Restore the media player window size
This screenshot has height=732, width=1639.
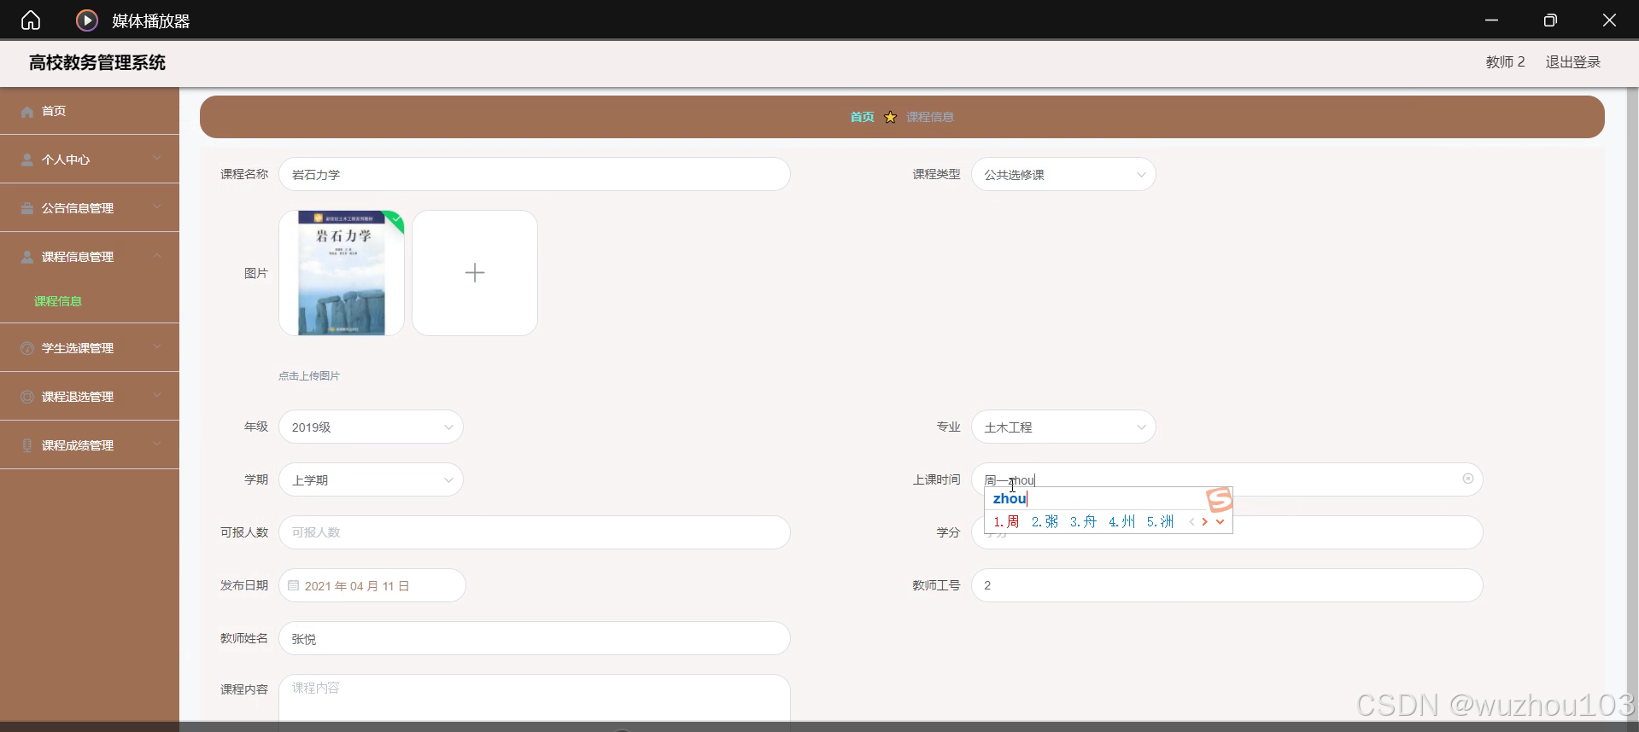click(1550, 20)
